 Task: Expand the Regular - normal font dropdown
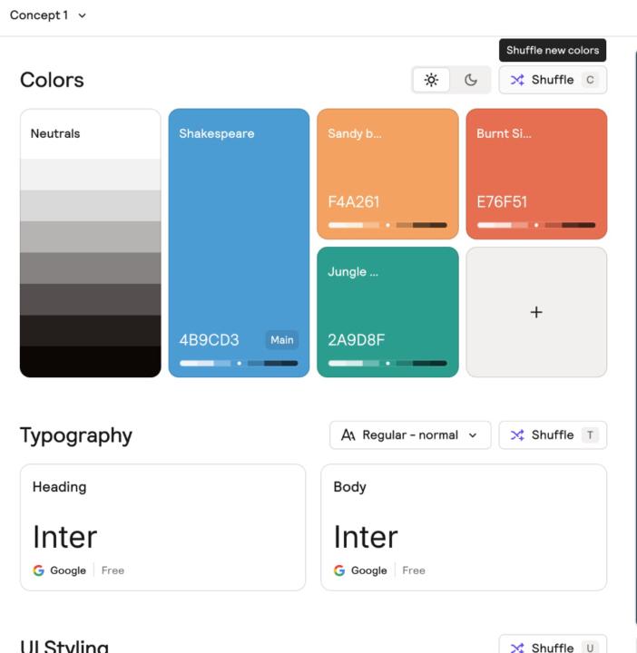tap(410, 435)
